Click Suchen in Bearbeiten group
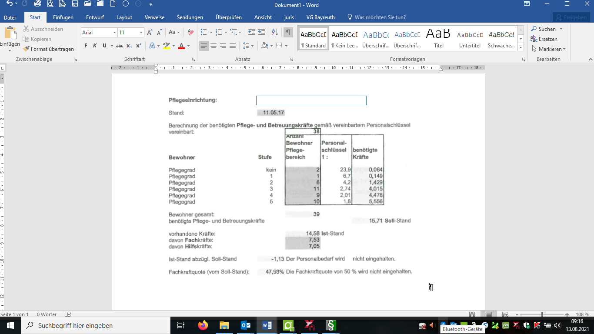Screen dimensions: 594x334 click(547, 29)
